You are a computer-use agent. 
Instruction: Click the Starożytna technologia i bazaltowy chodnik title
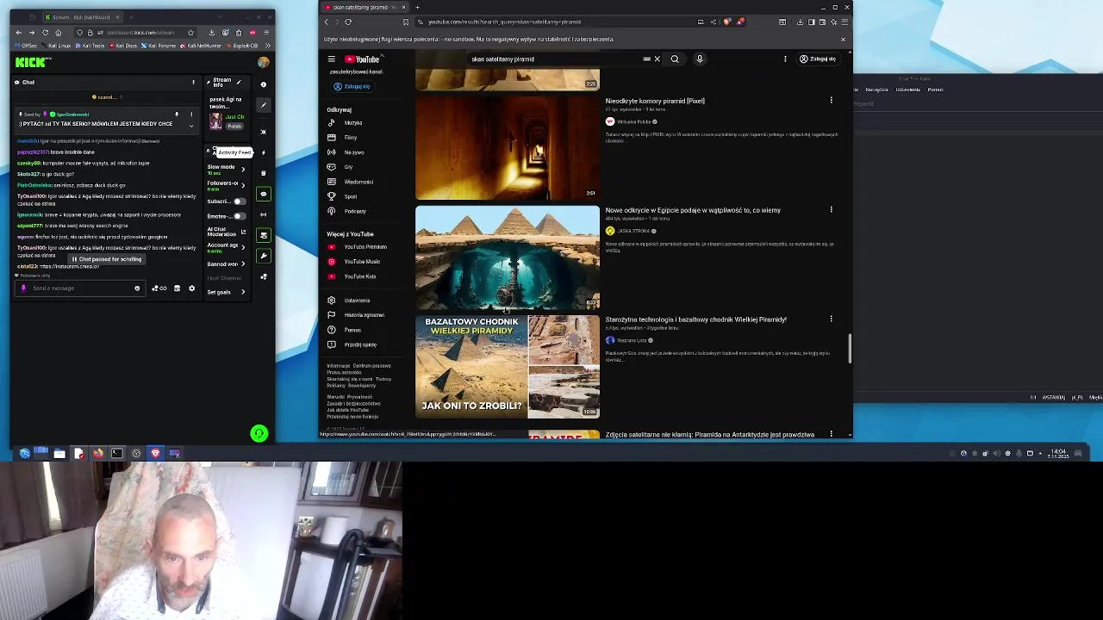(695, 319)
